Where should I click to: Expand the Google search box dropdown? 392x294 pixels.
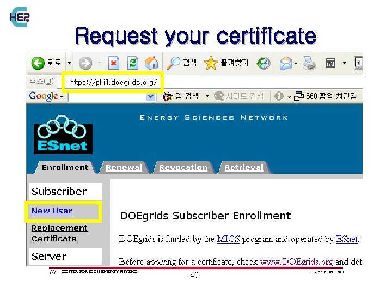(x=151, y=97)
